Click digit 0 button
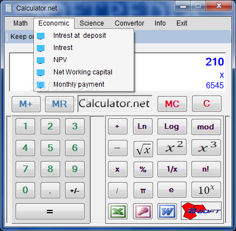 click(25, 190)
